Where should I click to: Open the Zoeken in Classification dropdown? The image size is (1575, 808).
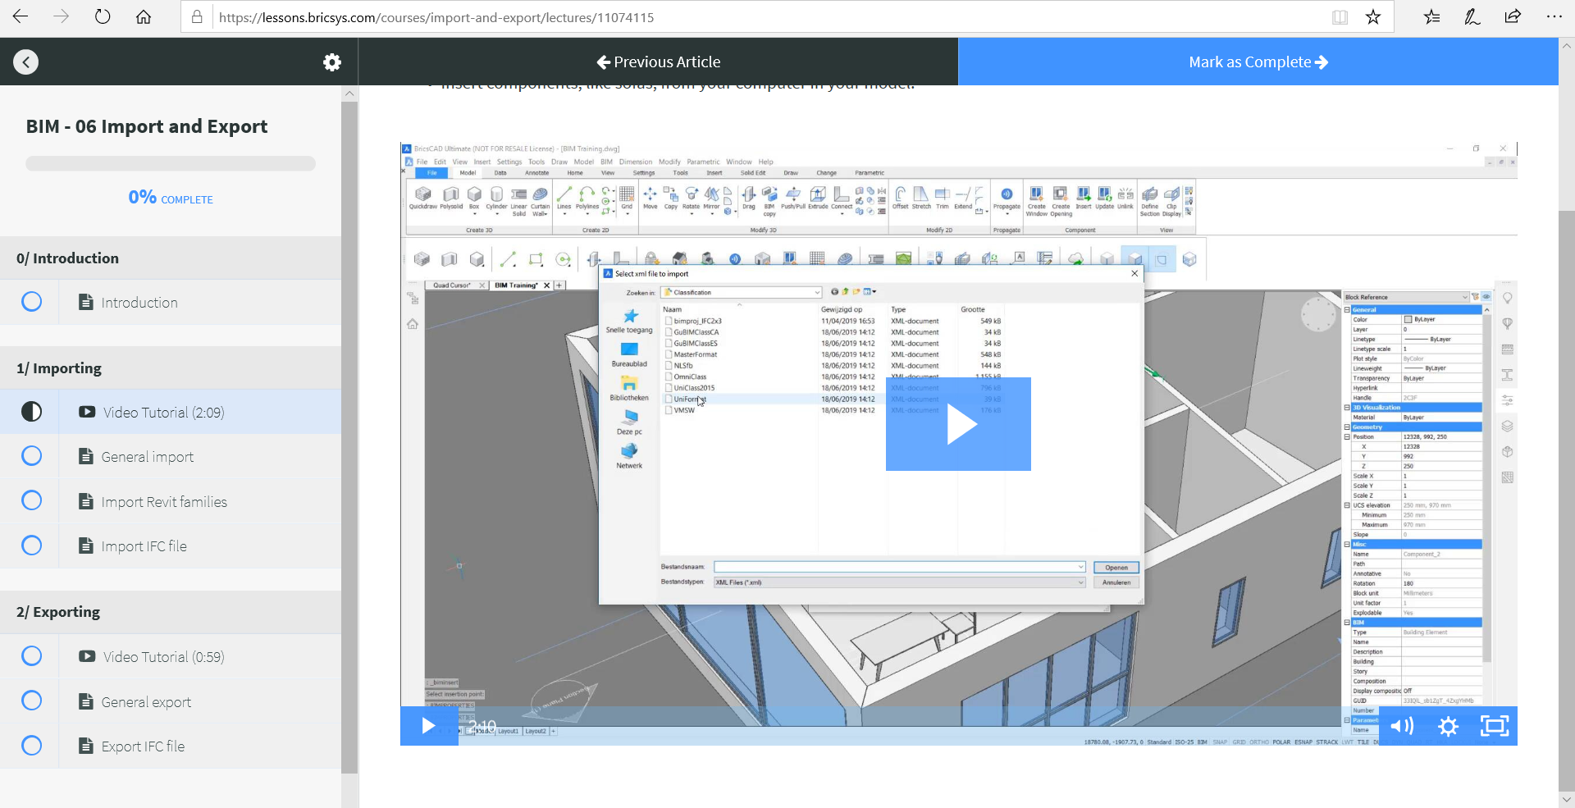[x=742, y=292]
